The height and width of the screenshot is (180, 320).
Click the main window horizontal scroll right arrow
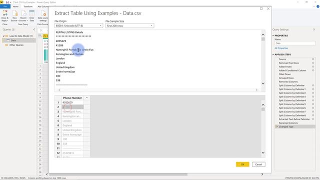262,174
